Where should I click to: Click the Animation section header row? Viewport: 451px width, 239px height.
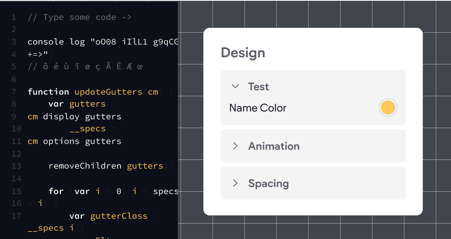(x=313, y=146)
